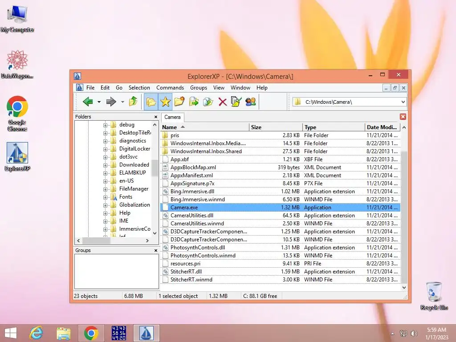The height and width of the screenshot is (342, 456).
Task: Open the Groups menu
Action: [x=199, y=88]
